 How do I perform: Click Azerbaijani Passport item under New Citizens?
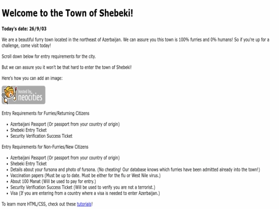click(65, 158)
